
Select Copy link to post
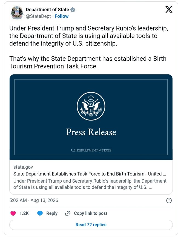click(x=91, y=213)
